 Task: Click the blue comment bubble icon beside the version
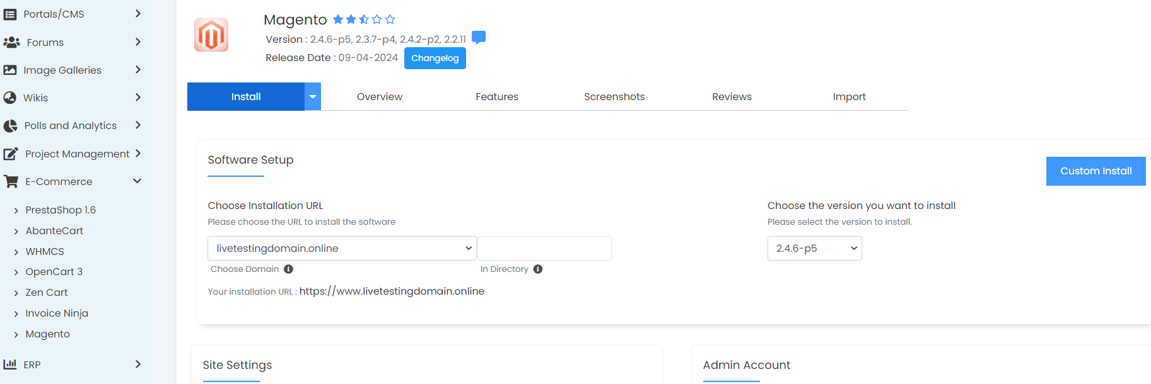[x=479, y=38]
